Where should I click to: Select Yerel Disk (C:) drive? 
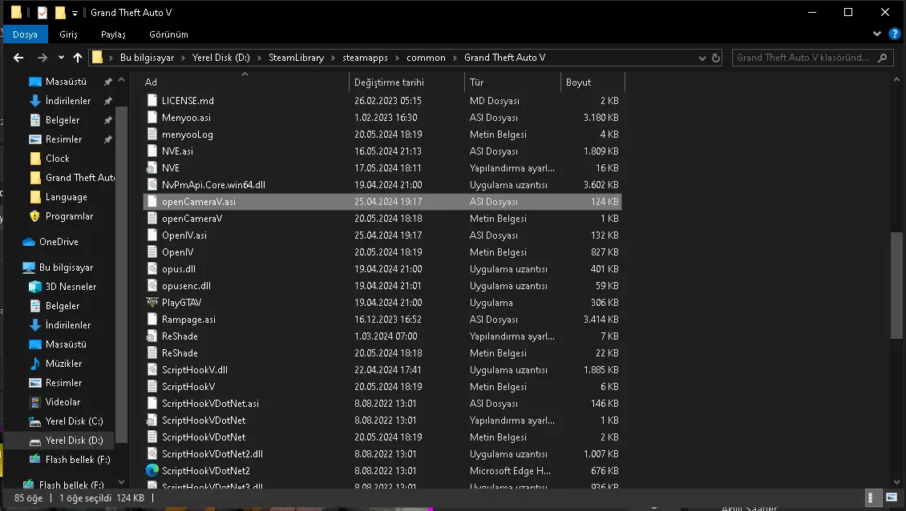[x=74, y=421]
